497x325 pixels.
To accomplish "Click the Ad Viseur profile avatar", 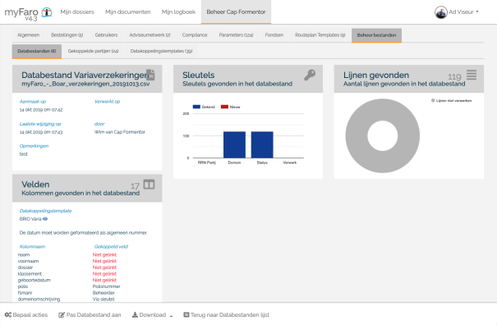I will tap(440, 12).
